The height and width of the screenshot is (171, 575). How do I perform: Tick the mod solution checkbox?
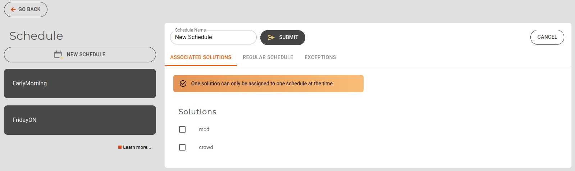pos(182,129)
